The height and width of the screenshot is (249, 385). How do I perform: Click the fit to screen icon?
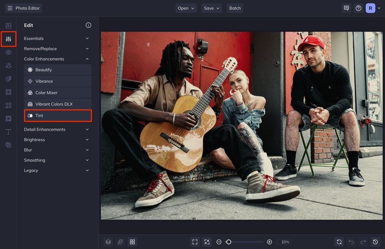tap(195, 242)
